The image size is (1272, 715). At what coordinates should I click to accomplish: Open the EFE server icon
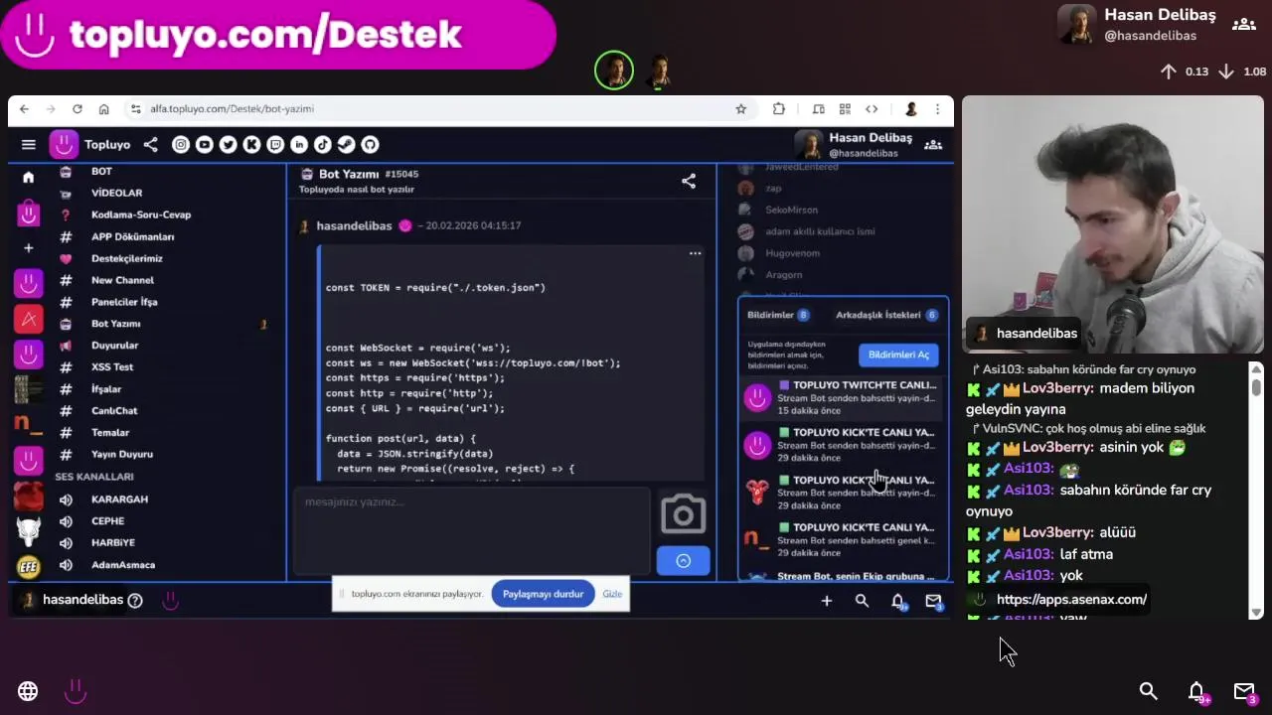(x=28, y=567)
